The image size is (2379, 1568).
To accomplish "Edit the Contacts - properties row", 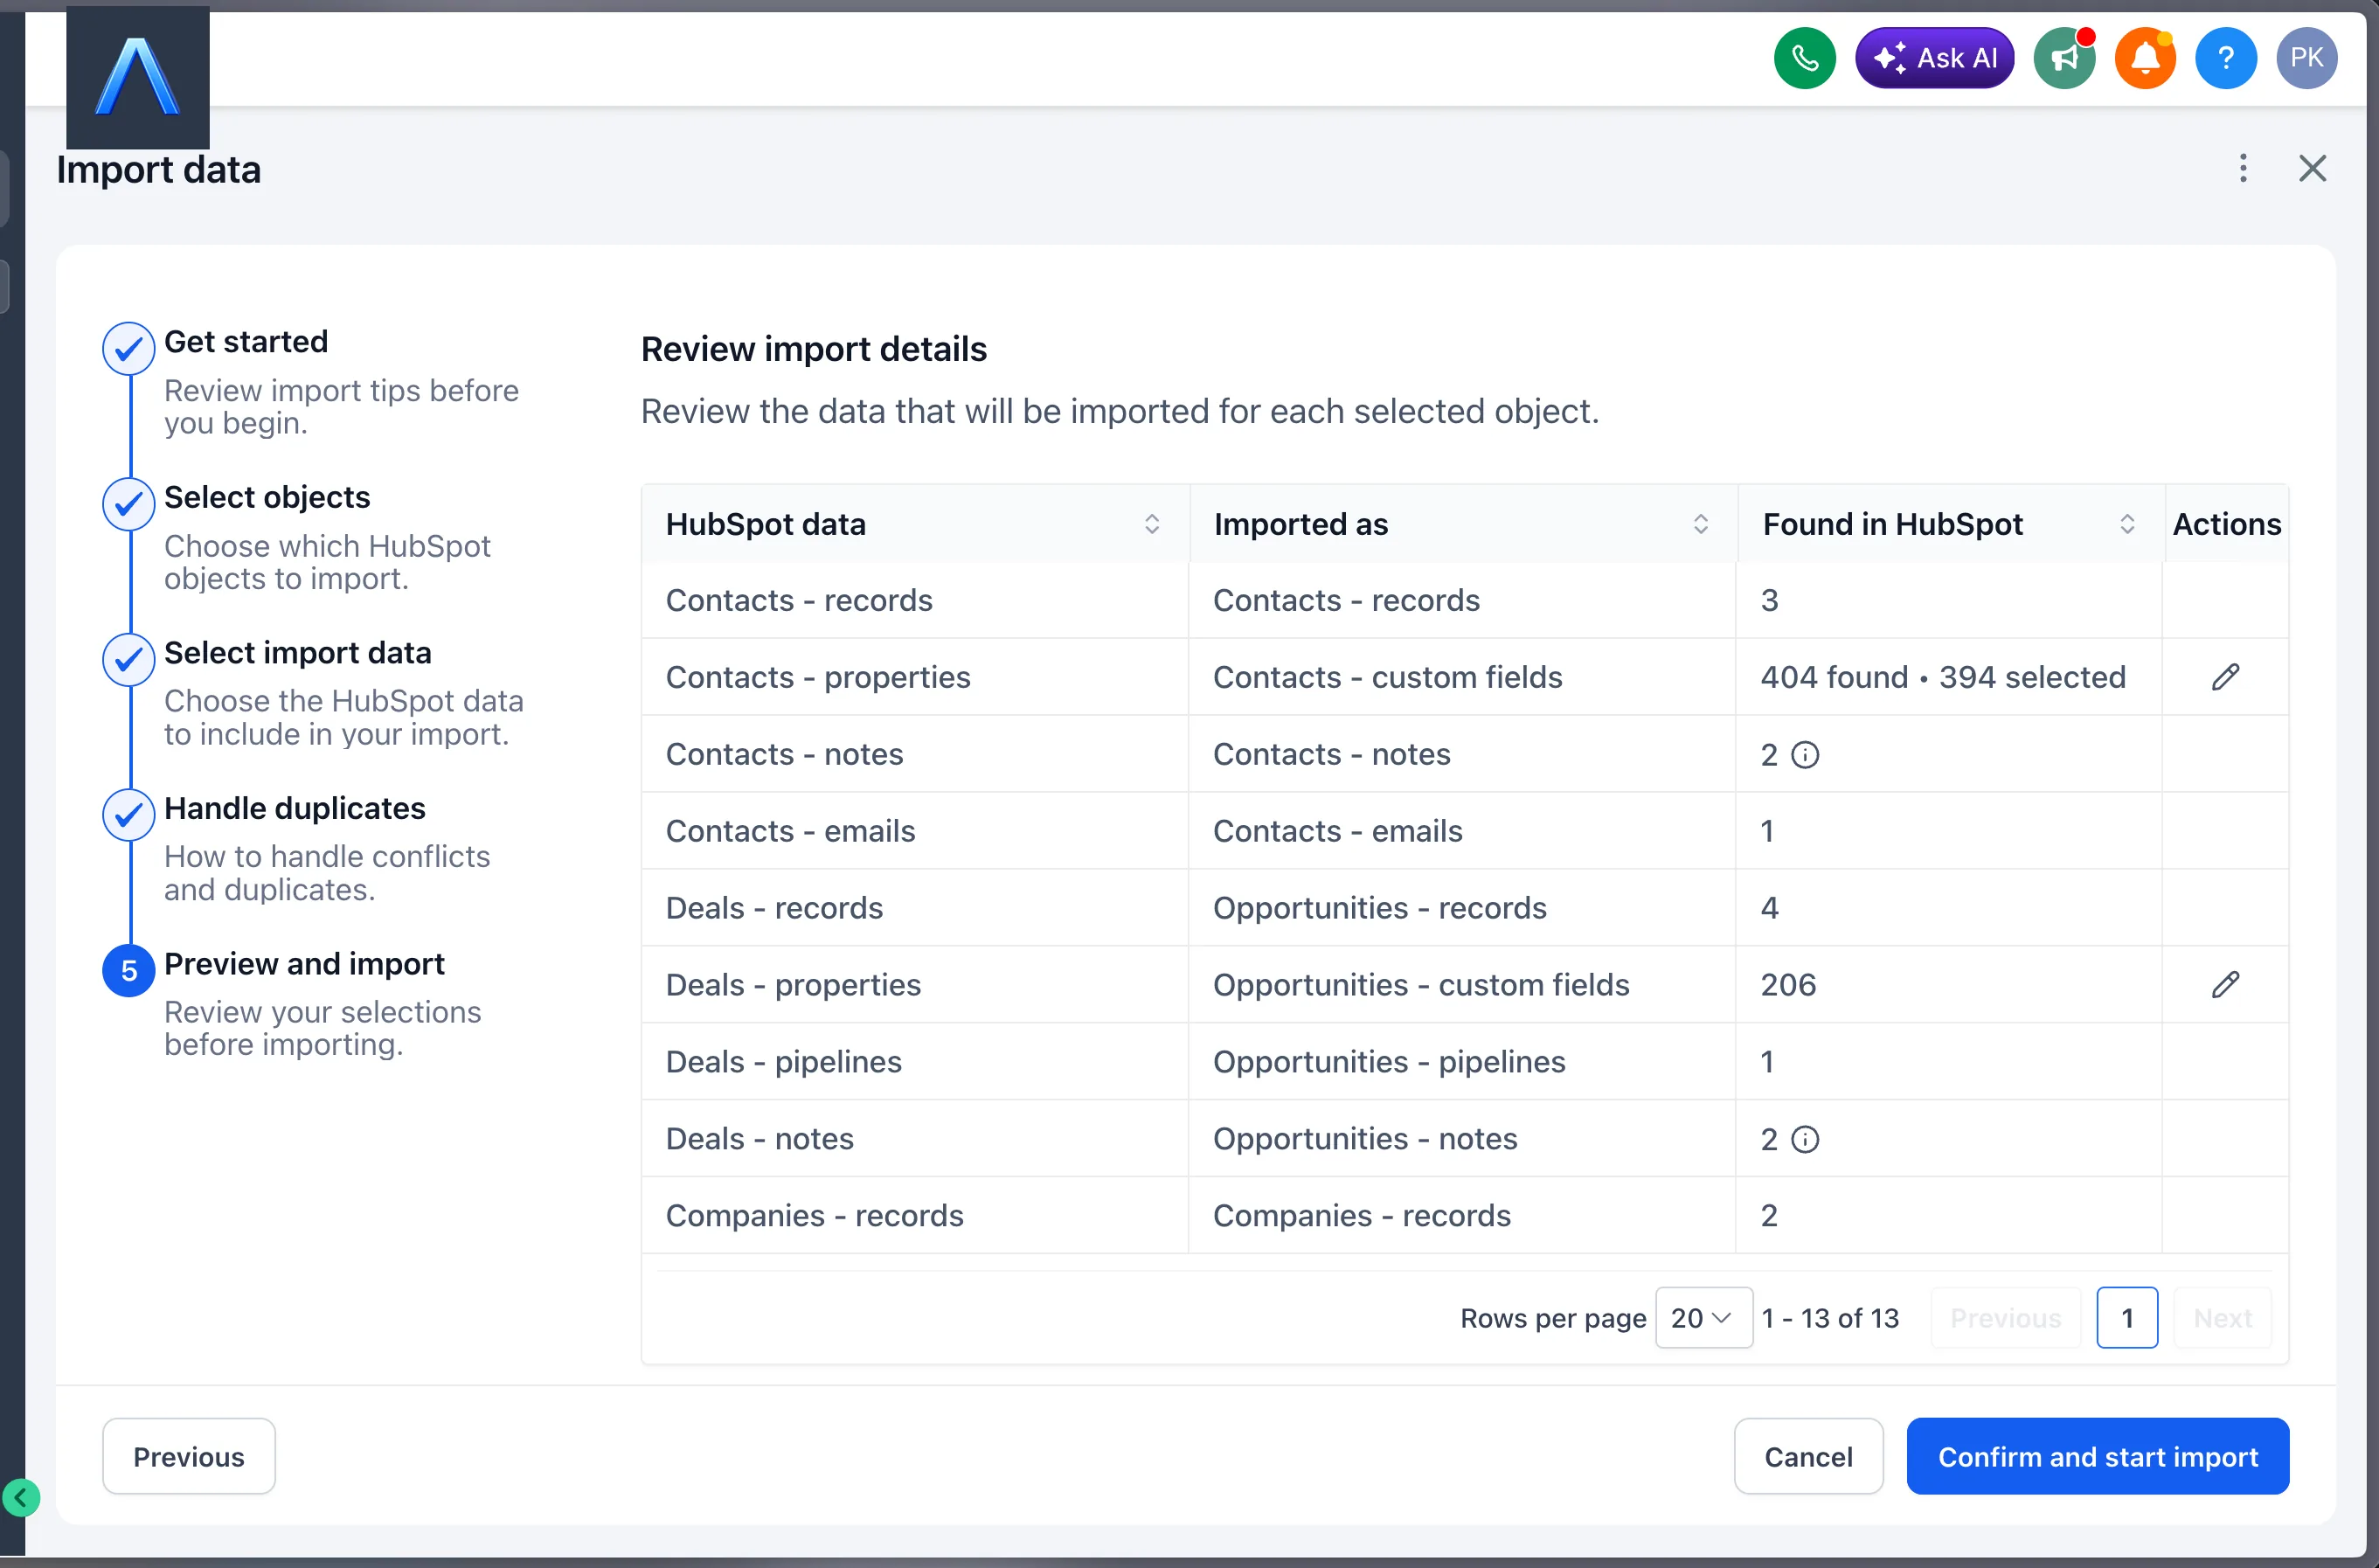I will [2225, 677].
